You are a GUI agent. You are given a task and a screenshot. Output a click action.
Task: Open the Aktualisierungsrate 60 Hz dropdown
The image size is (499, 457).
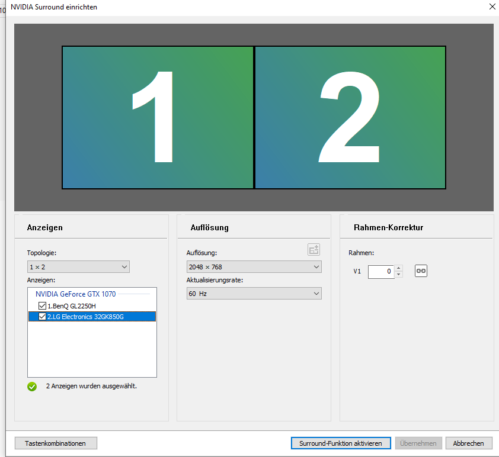click(x=254, y=294)
